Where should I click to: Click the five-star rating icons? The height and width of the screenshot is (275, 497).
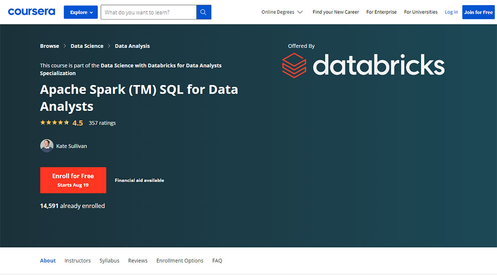tap(54, 123)
